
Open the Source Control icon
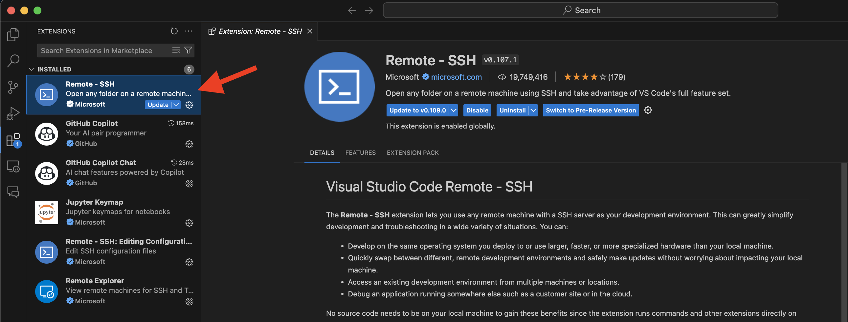[13, 87]
